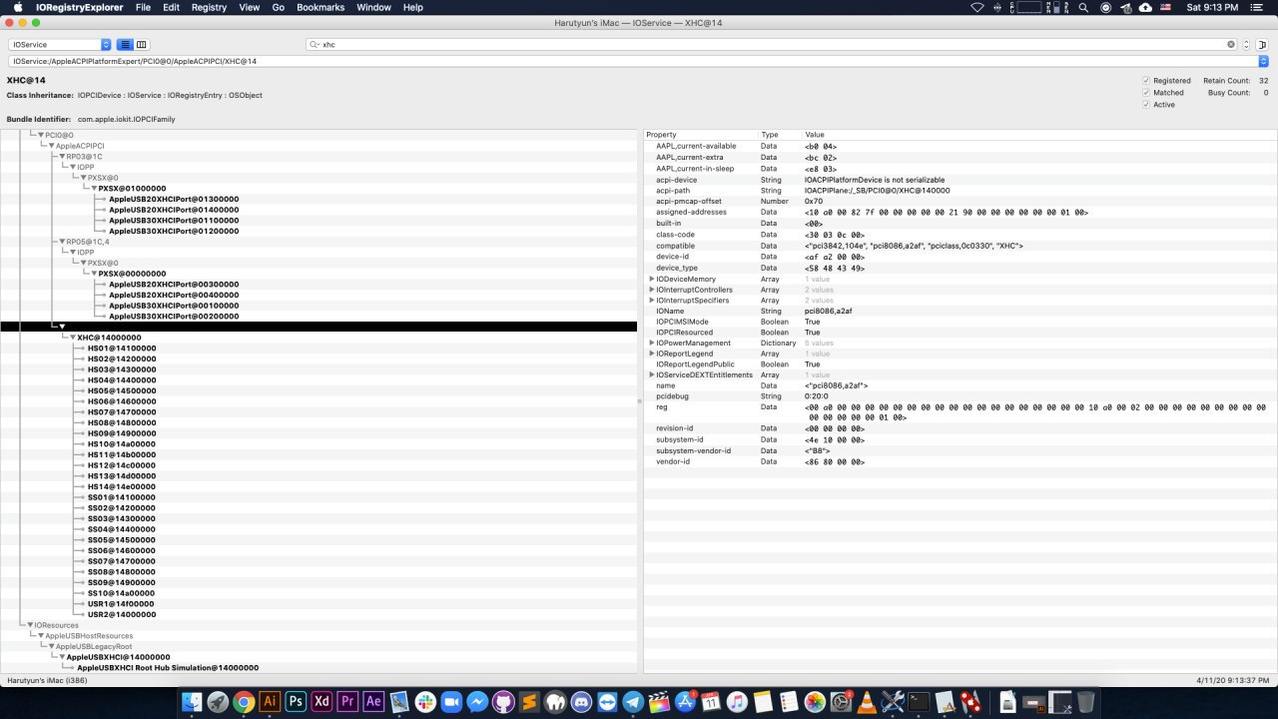1278x719 pixels.
Task: Toggle the Active checkbox
Action: pyautogui.click(x=1146, y=104)
